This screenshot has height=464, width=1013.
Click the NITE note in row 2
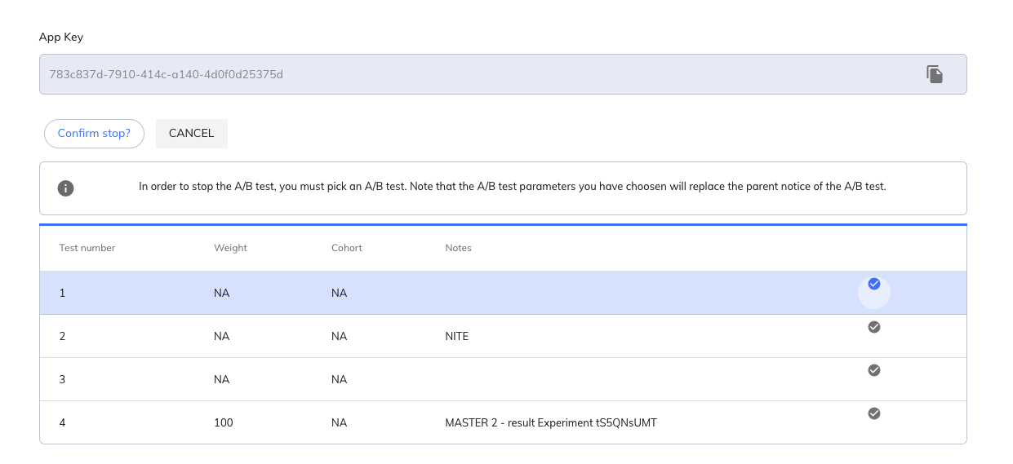456,336
